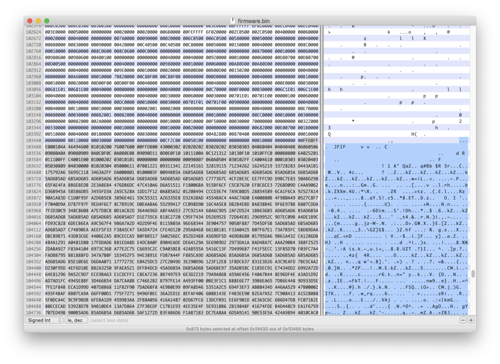Click hex group 00510000 in row 103392
500x364 pixels.
55,134
